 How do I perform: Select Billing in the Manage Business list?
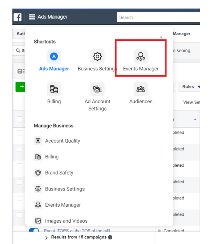[x=52, y=157]
